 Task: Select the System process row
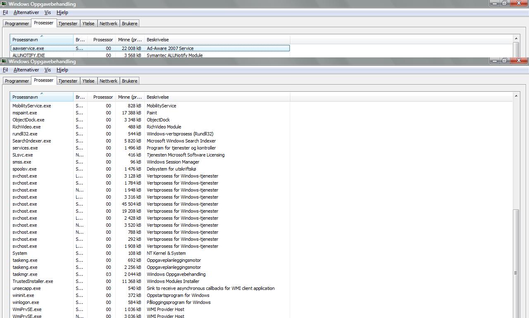[150, 253]
